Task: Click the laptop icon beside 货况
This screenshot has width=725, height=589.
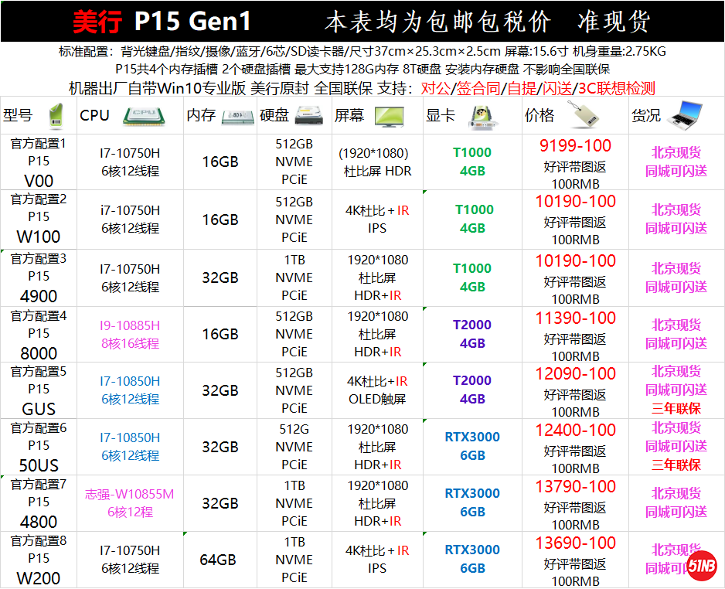Action: click(x=684, y=115)
